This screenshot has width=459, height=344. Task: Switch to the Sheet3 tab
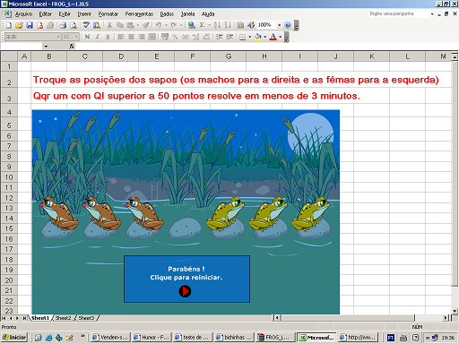pos(86,318)
